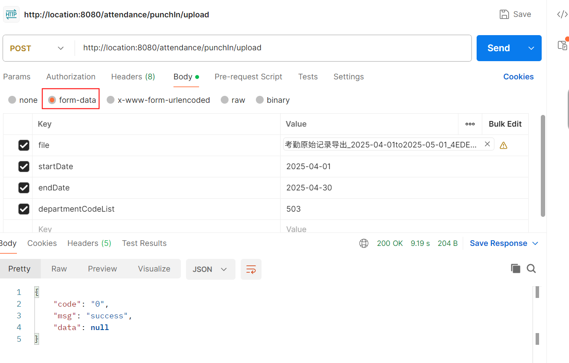
Task: Click the empty Value placeholder field
Action: [404, 227]
